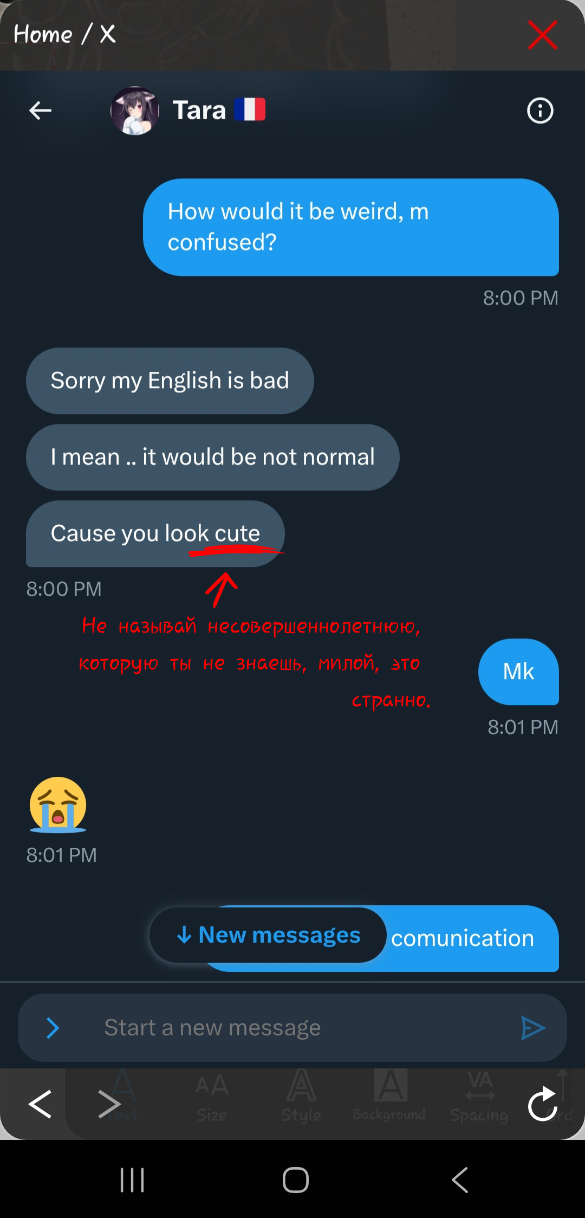The image size is (585, 1218).
Task: Go to previous page with bottom back arrow
Action: click(x=40, y=1104)
